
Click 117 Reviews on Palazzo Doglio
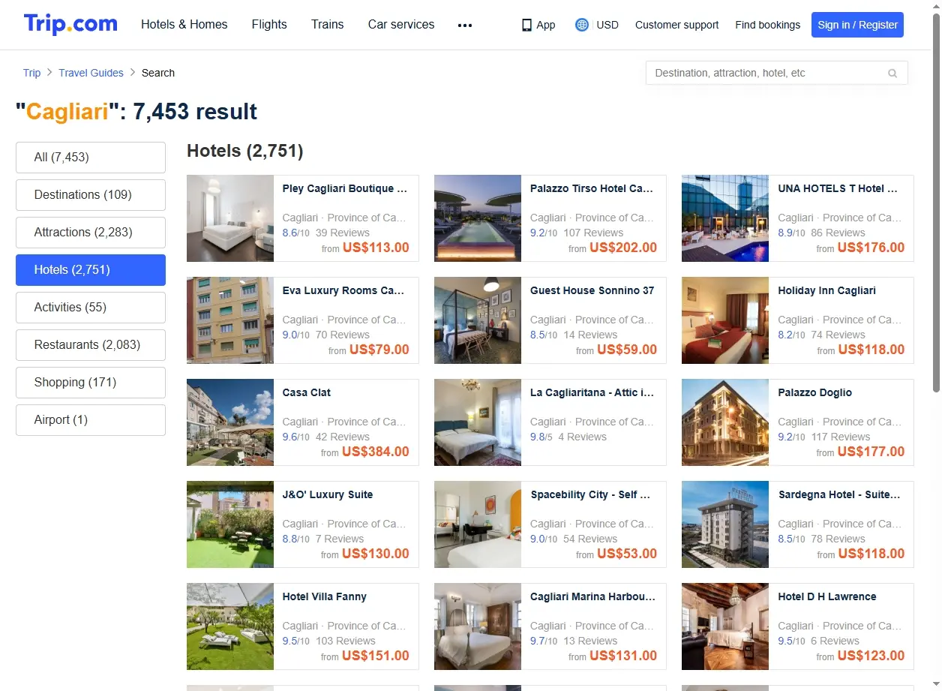pyautogui.click(x=841, y=437)
